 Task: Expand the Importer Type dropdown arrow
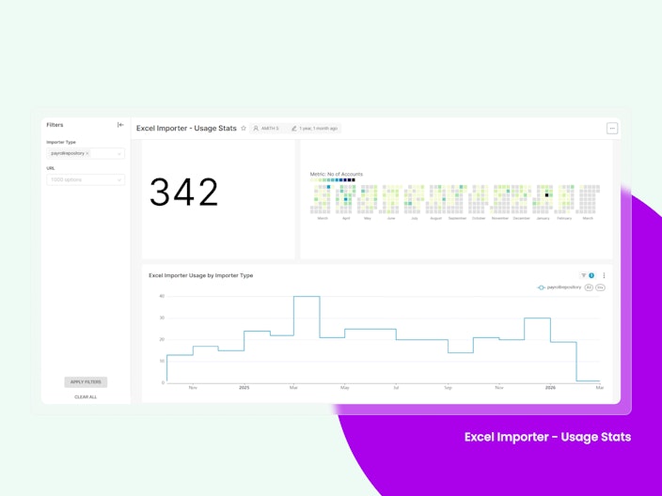point(119,153)
